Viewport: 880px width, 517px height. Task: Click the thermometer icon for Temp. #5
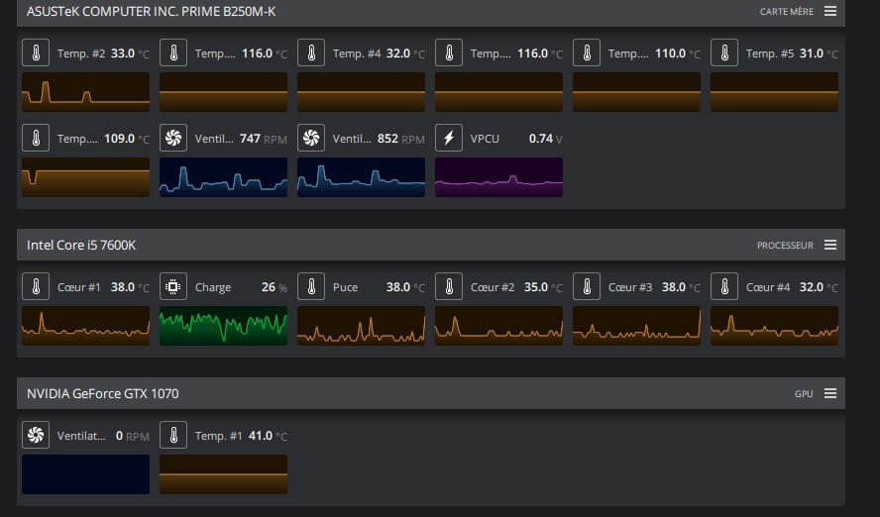click(724, 53)
